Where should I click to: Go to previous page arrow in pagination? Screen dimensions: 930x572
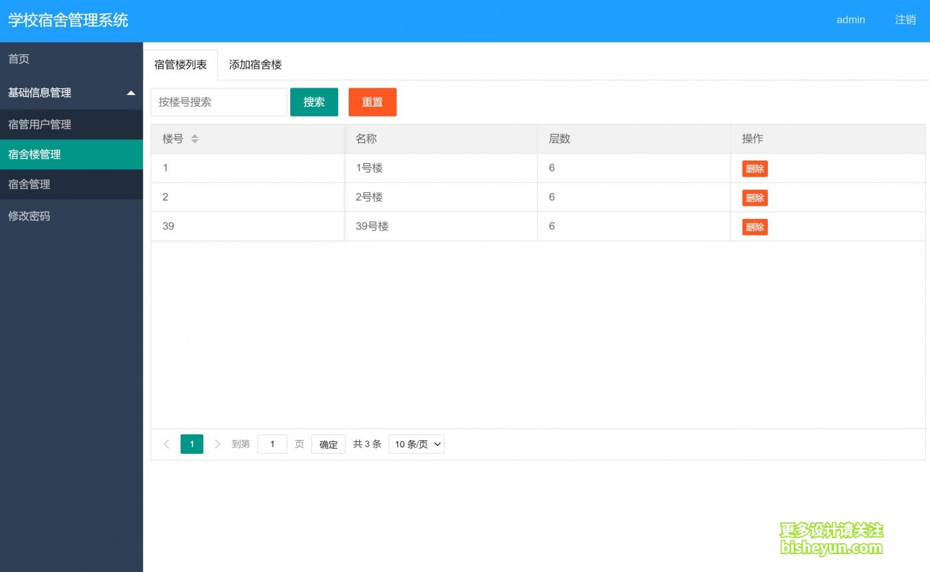coord(166,444)
